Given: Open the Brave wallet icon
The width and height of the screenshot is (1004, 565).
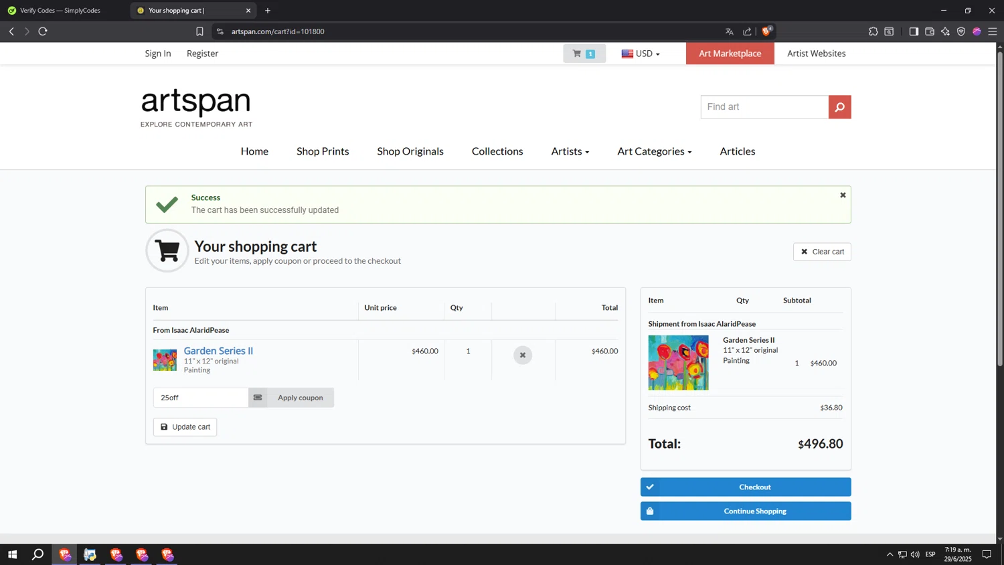Looking at the screenshot, I should pos(930,31).
